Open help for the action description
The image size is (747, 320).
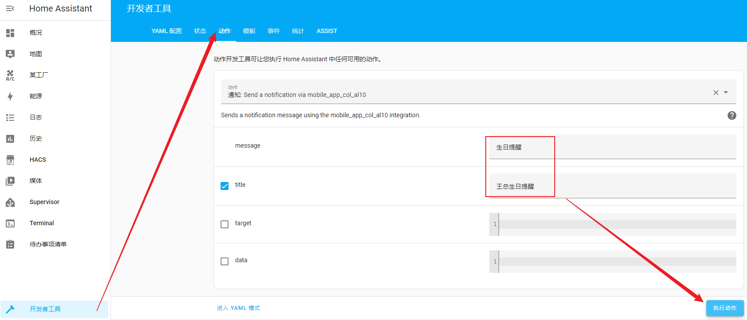(732, 115)
